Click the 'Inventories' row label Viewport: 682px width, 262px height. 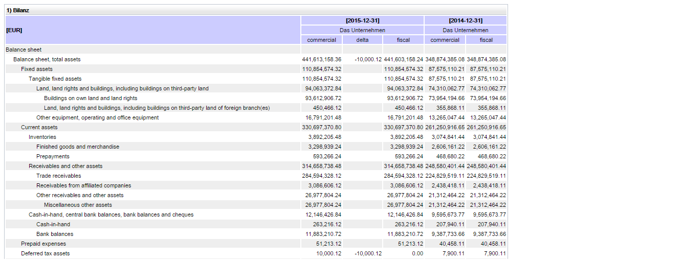42,137
